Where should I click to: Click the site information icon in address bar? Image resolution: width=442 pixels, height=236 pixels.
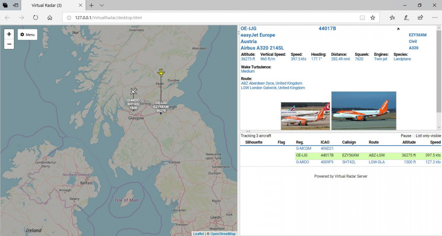69,17
